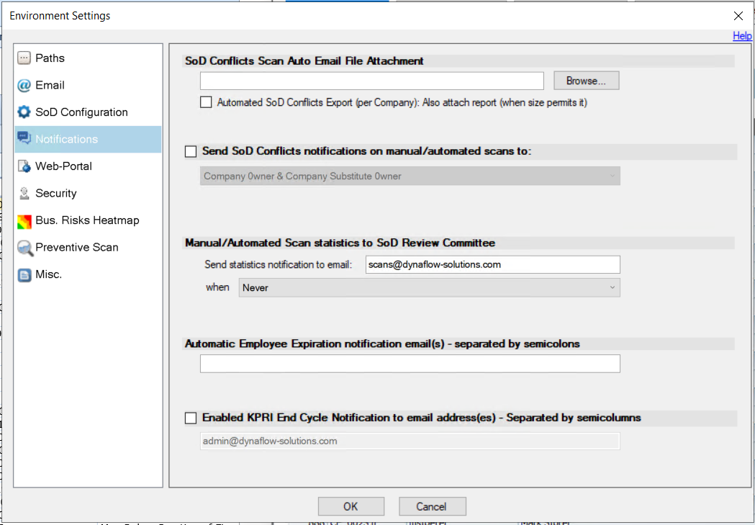Viewport: 755px width, 525px height.
Task: Click the Paths icon in sidebar
Action: (24, 58)
